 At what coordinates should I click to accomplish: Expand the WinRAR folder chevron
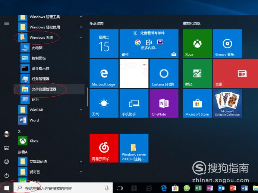coord(81,110)
